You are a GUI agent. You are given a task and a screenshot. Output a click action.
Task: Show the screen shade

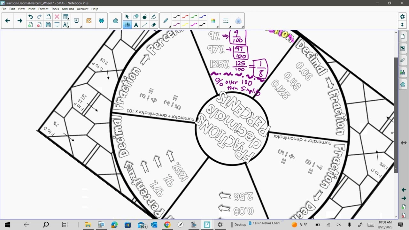(57, 25)
